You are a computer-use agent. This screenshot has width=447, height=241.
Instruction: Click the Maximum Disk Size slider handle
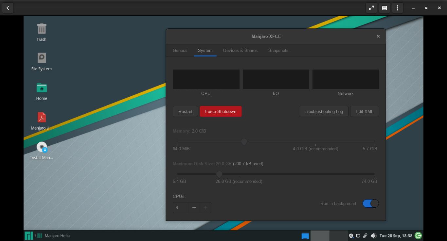(219, 174)
